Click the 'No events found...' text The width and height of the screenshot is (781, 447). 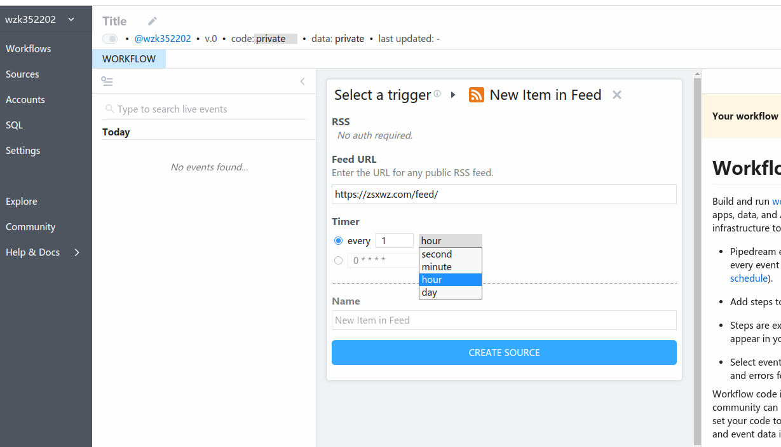coord(209,167)
